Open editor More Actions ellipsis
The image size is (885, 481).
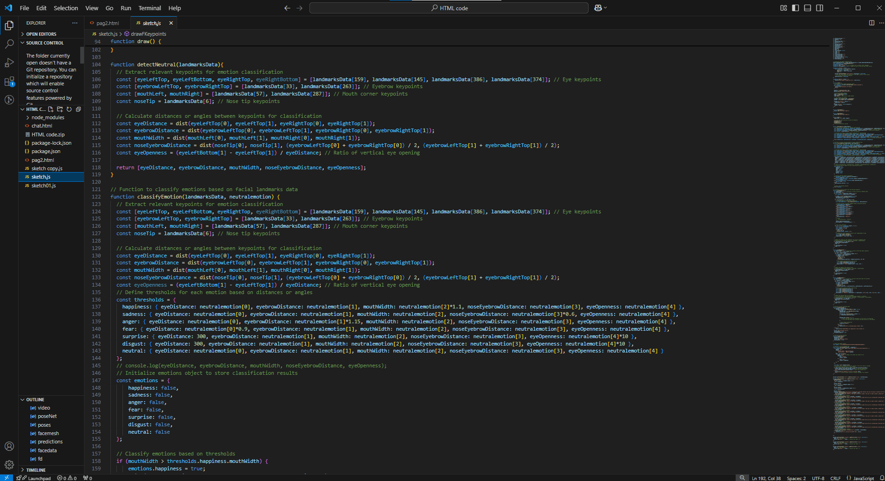(881, 23)
